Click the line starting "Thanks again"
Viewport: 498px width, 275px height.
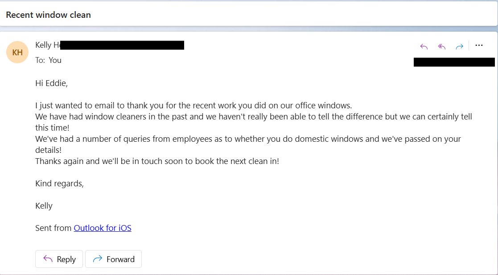click(157, 161)
